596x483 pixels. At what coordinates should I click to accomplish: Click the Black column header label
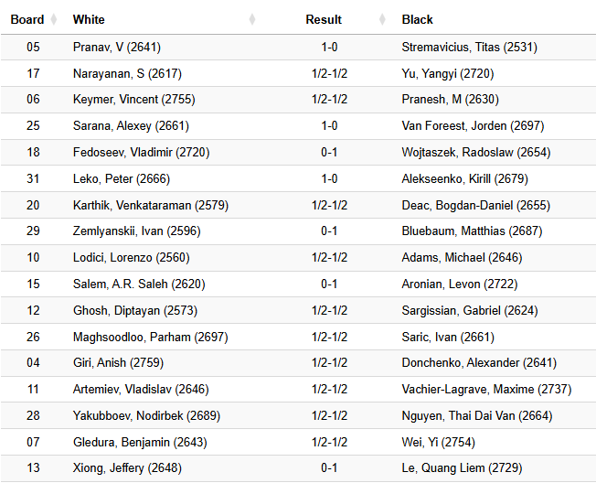click(x=418, y=19)
